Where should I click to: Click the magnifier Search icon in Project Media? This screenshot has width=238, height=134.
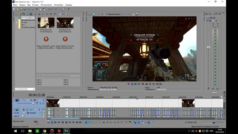pos(67,14)
